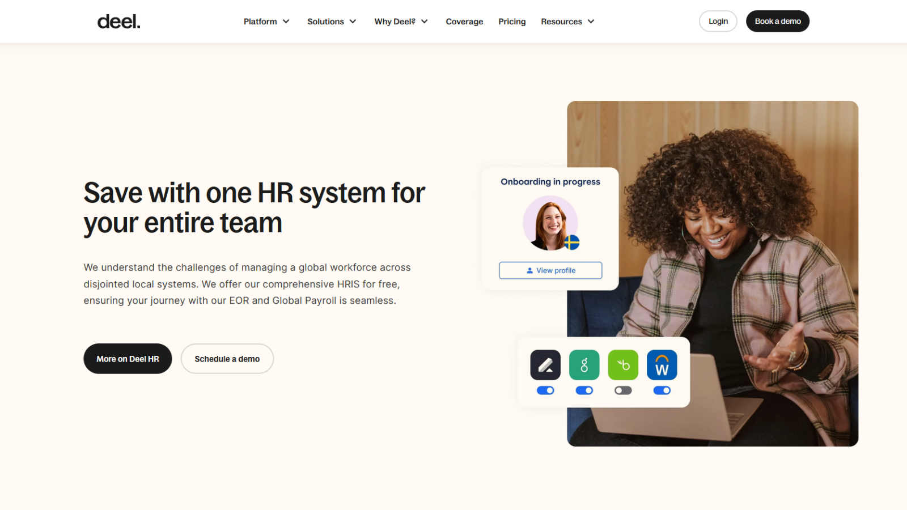Click the Book a demo button
This screenshot has width=907, height=510.
coord(777,22)
